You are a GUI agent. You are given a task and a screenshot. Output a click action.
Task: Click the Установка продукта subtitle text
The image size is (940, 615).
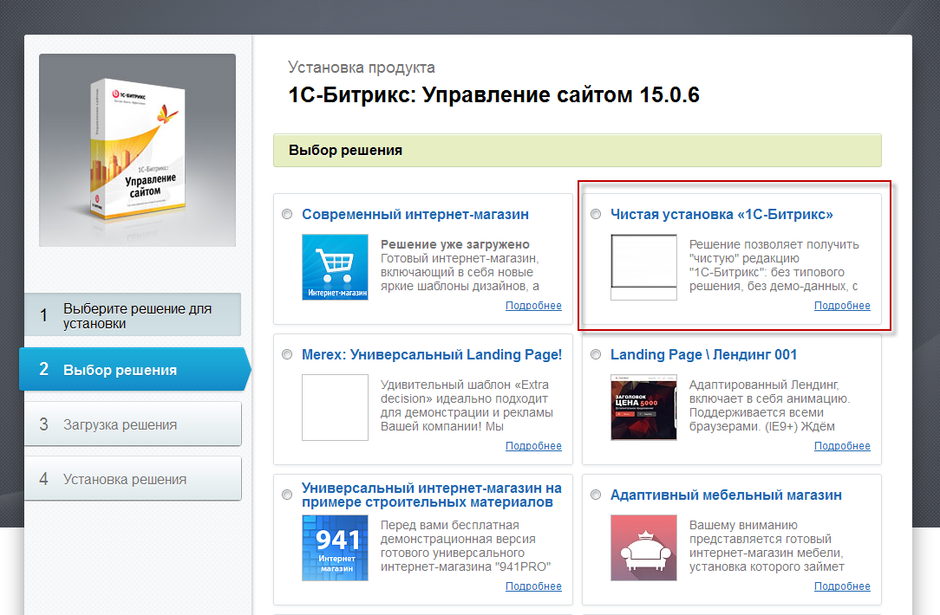362,67
